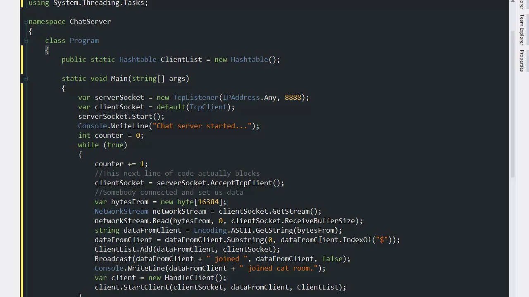Open the Team Explorer side tab

click(522, 29)
